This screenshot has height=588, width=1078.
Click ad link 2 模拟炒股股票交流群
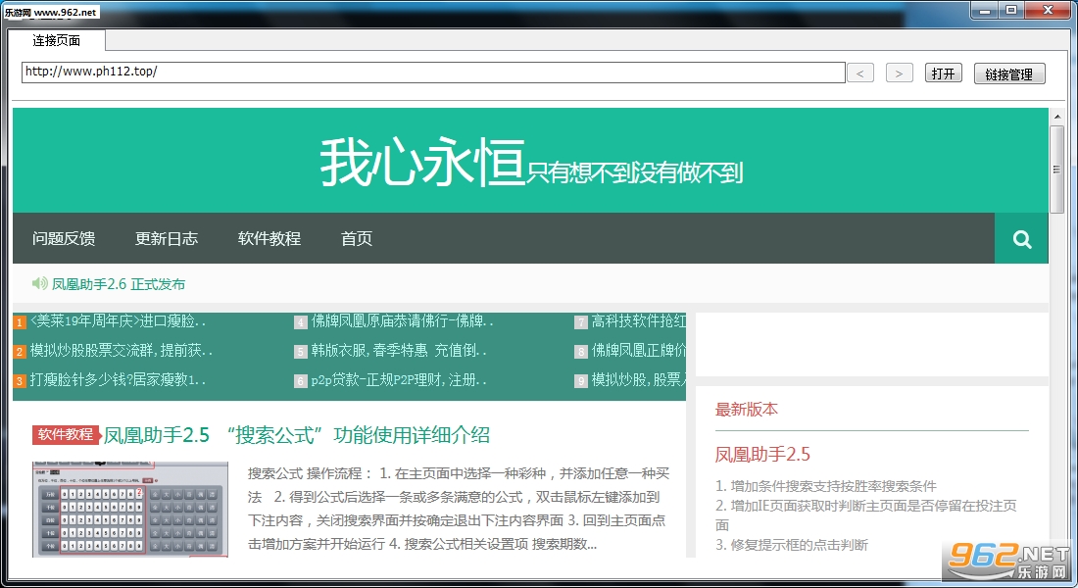pyautogui.click(x=121, y=351)
